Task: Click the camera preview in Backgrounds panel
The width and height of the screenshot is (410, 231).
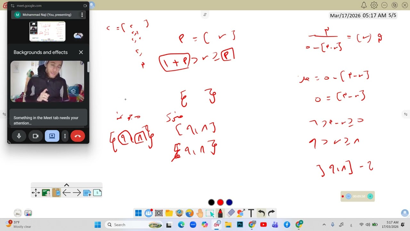Action: [x=47, y=81]
